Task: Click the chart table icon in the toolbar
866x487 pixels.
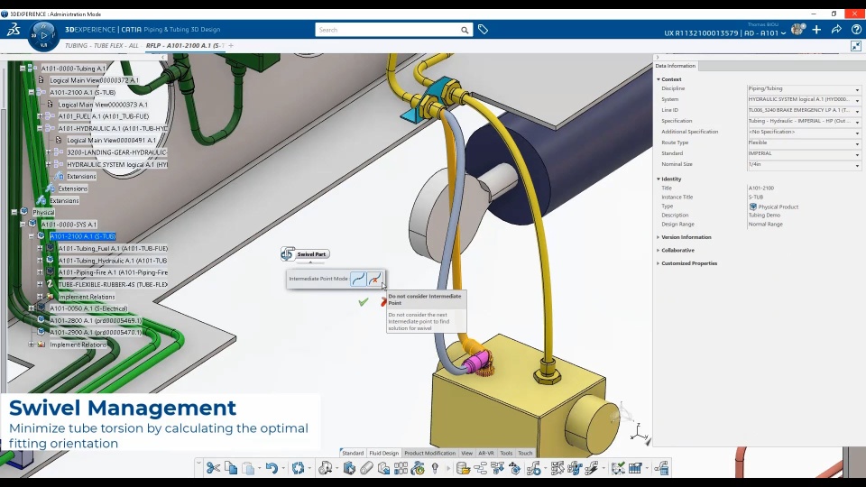Action: click(x=635, y=468)
